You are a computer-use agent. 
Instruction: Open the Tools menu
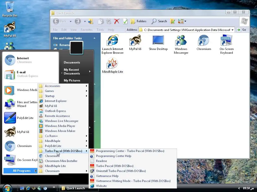[100, 30]
